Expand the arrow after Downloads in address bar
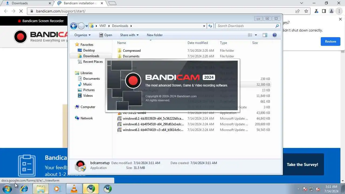Screen dimensions: 345x194 (x=131, y=26)
